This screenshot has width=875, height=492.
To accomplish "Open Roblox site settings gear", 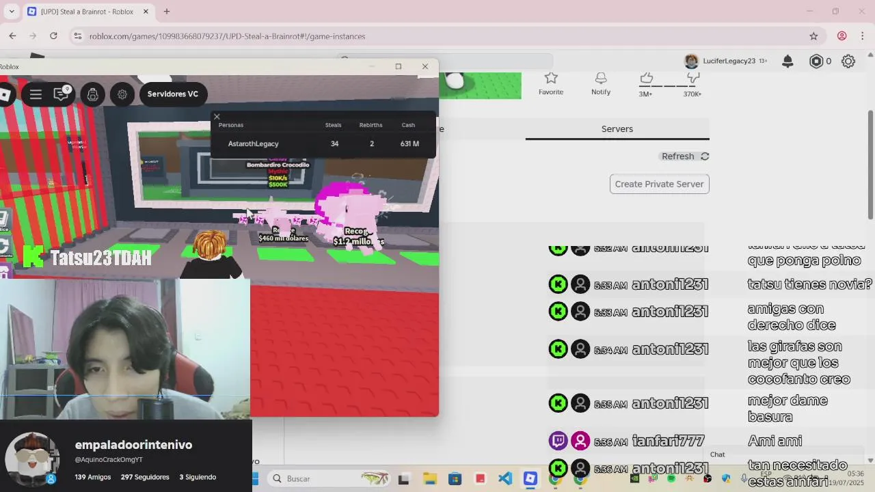I will [848, 61].
